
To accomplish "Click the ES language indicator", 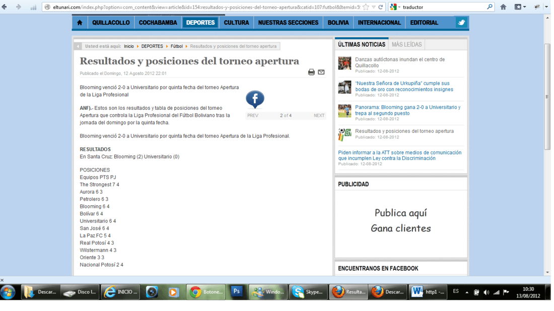I will click(x=456, y=291).
